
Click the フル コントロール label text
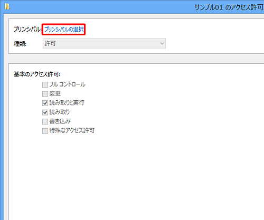[68, 84]
